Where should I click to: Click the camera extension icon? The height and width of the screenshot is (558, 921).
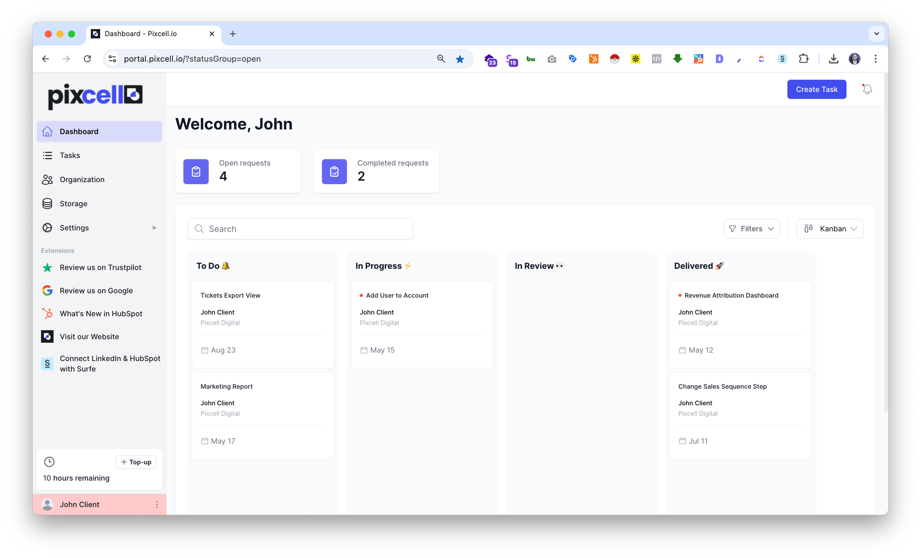[552, 59]
